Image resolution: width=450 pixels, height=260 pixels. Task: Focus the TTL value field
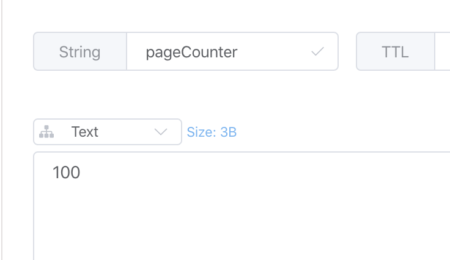coord(443,52)
